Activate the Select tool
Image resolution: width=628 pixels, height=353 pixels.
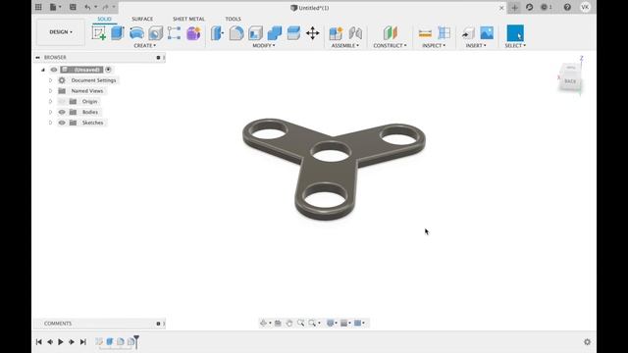[515, 33]
